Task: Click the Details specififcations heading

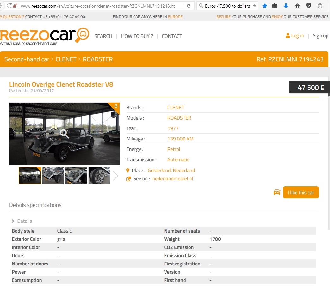Action: click(x=35, y=205)
